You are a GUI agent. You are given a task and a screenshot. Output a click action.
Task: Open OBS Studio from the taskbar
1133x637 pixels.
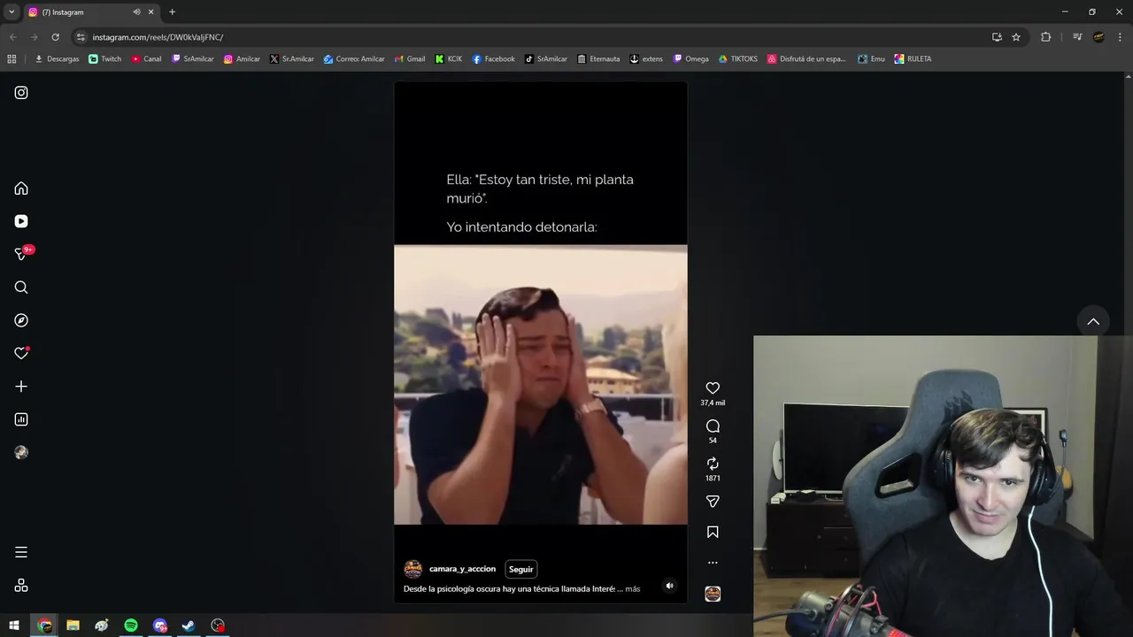(x=218, y=625)
